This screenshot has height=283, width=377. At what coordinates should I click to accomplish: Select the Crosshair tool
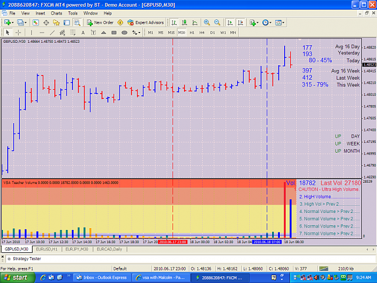pos(18,33)
